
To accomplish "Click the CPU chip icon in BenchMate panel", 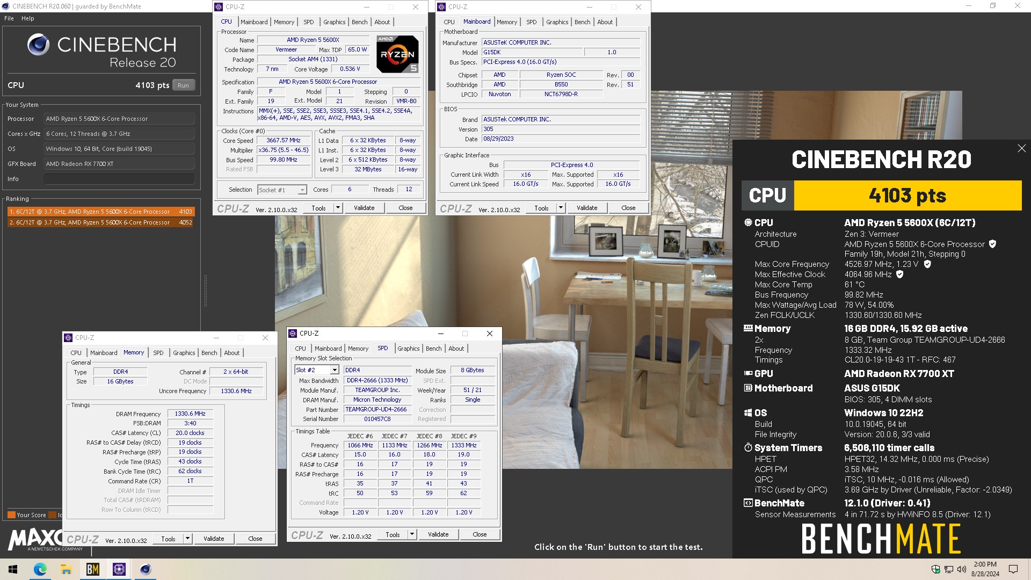I will [748, 222].
